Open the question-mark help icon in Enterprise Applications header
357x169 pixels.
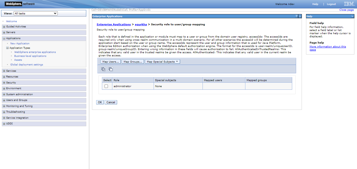tap(296, 16)
